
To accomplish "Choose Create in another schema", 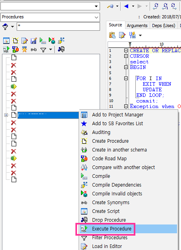I will click(129, 150).
